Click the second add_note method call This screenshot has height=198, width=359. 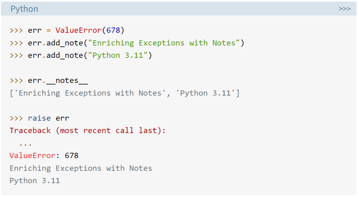pos(64,55)
